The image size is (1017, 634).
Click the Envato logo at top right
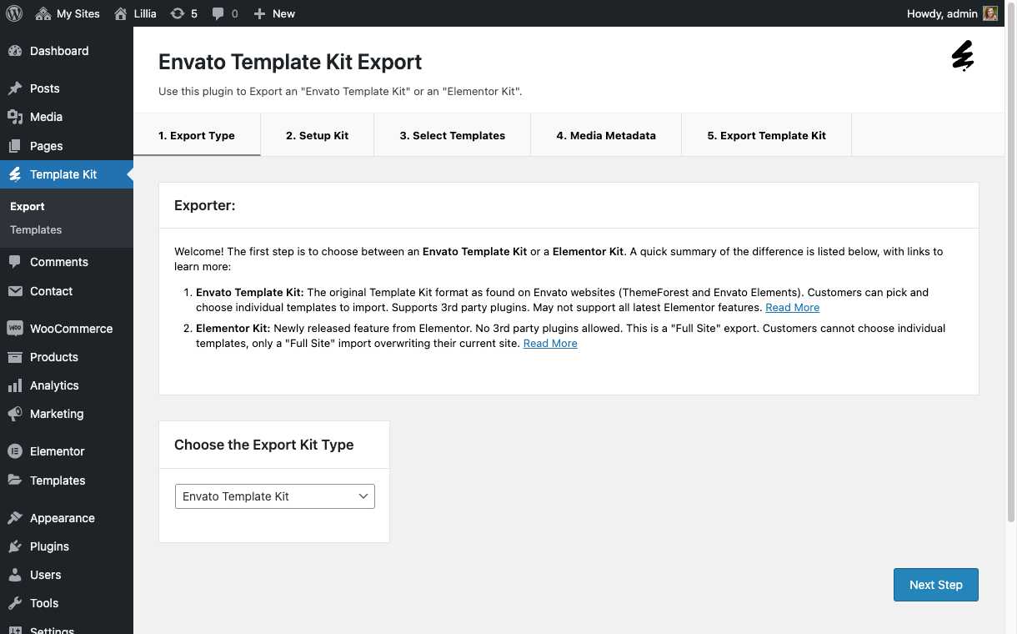(963, 56)
